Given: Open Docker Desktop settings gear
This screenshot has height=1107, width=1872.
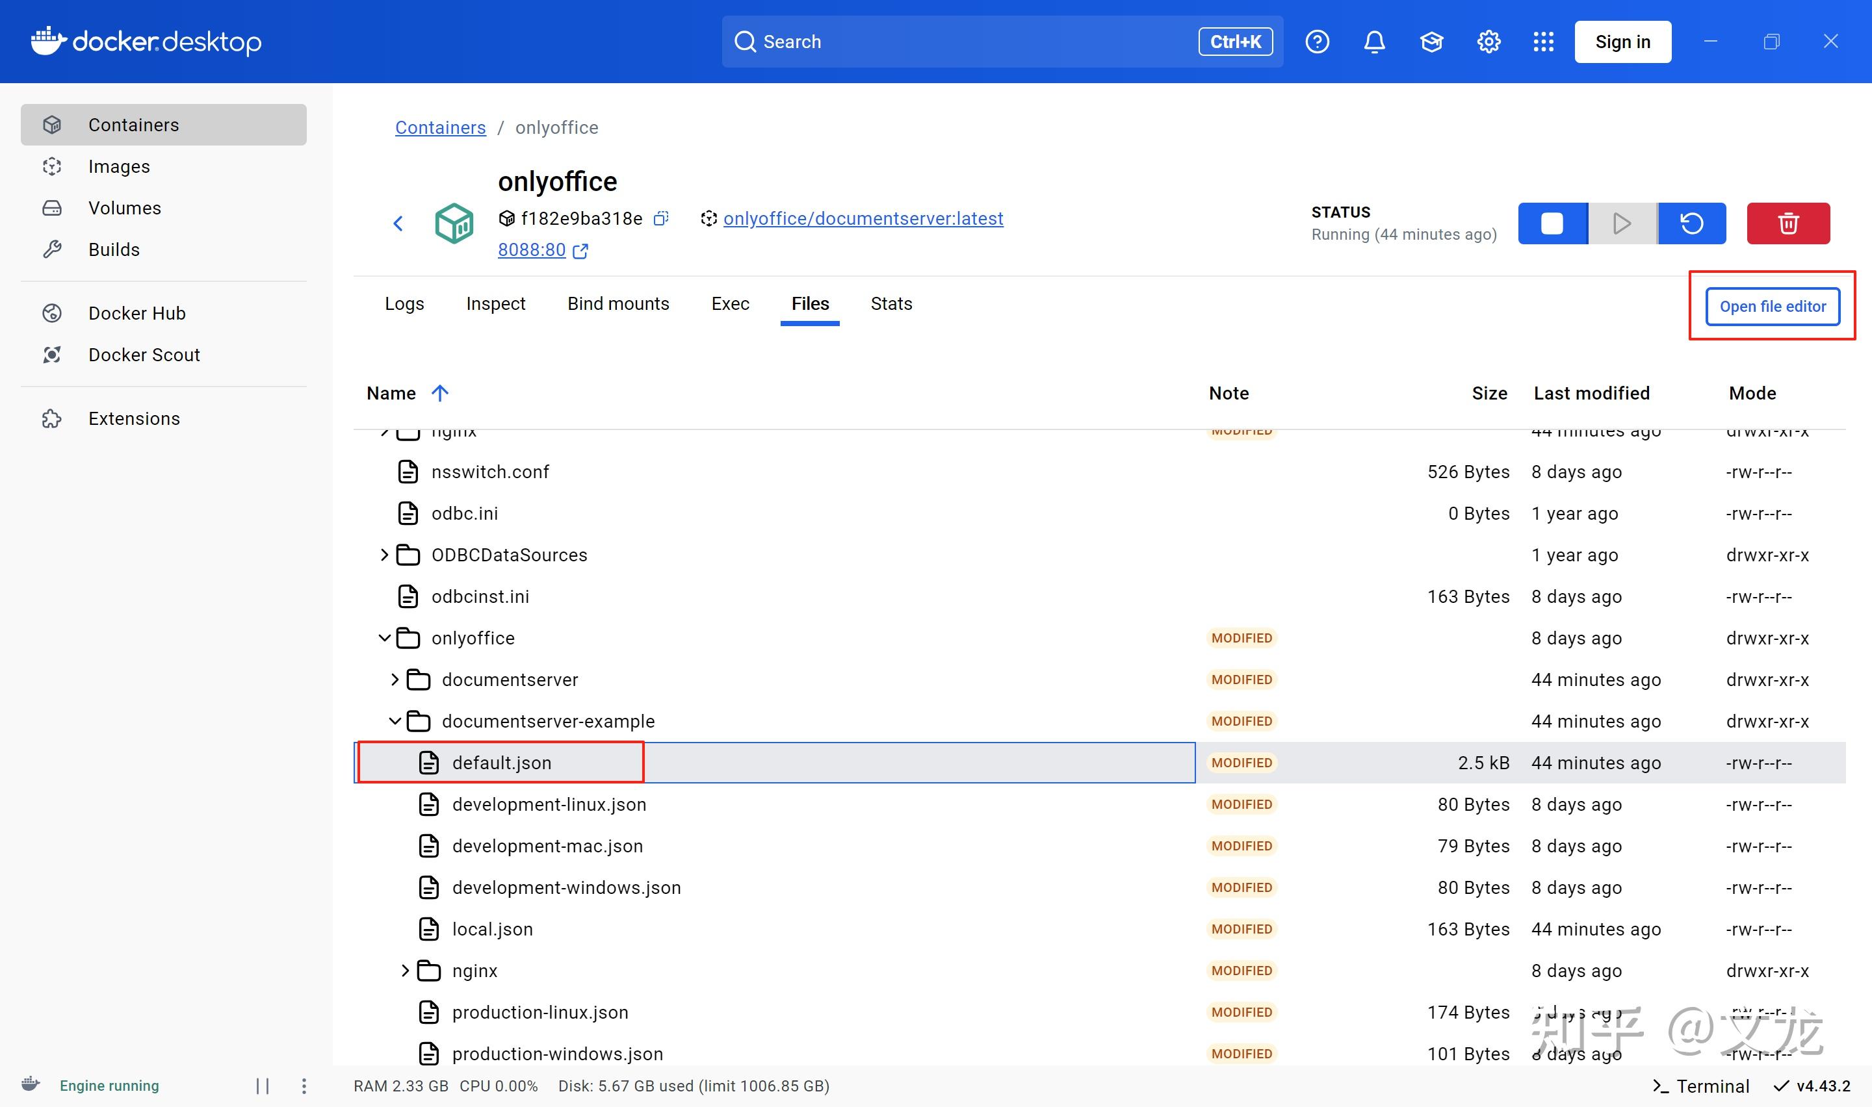Looking at the screenshot, I should pyautogui.click(x=1488, y=42).
